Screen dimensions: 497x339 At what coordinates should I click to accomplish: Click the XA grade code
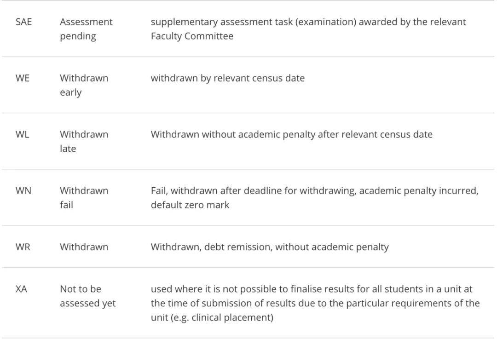(21, 289)
